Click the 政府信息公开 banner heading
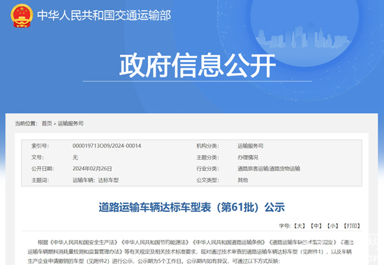Image resolution: width=384 pixels, height=265 pixels. tap(198, 66)
